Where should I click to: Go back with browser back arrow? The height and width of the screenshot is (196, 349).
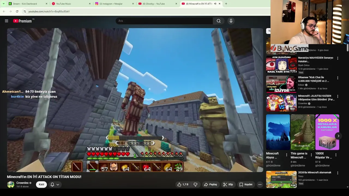pyautogui.click(x=4, y=11)
